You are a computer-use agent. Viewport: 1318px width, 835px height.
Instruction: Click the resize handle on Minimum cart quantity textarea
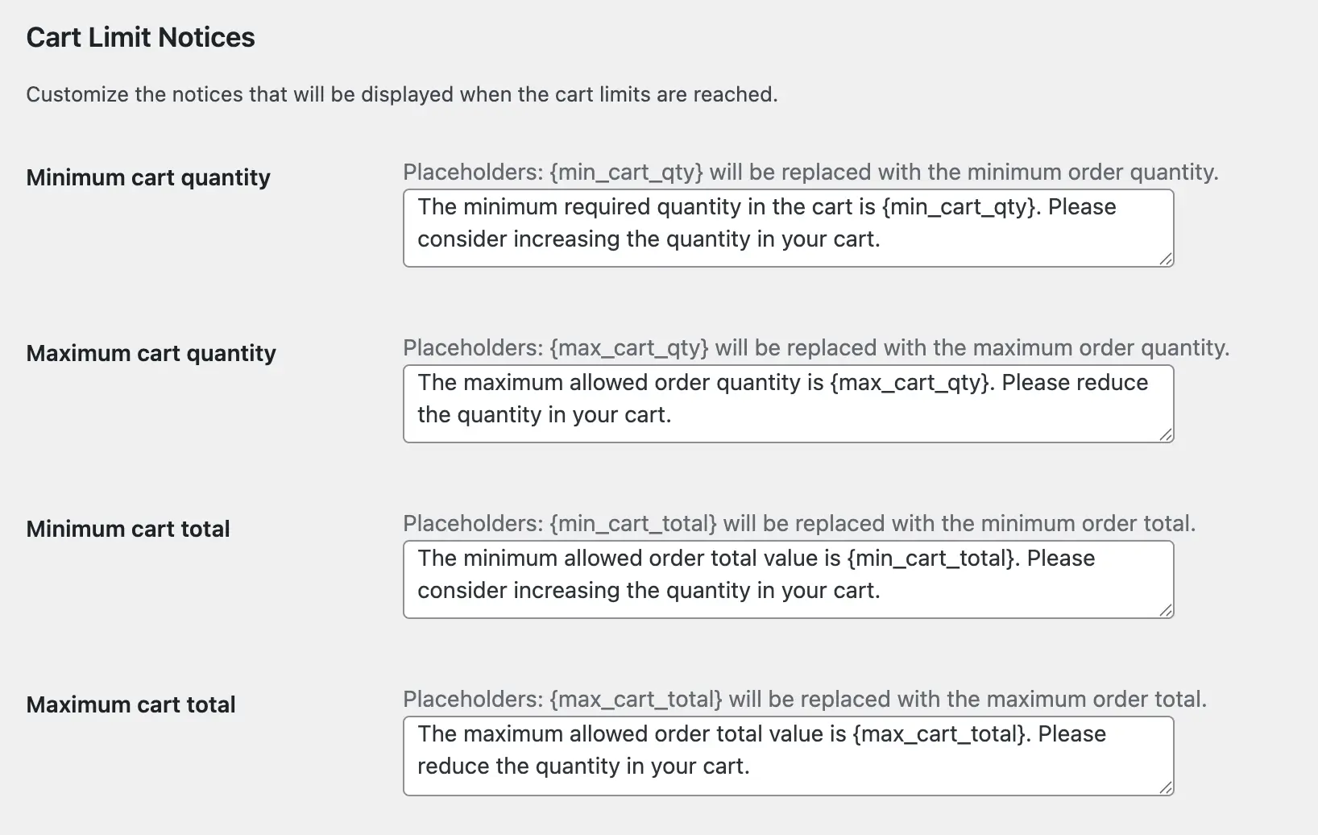point(1166,260)
